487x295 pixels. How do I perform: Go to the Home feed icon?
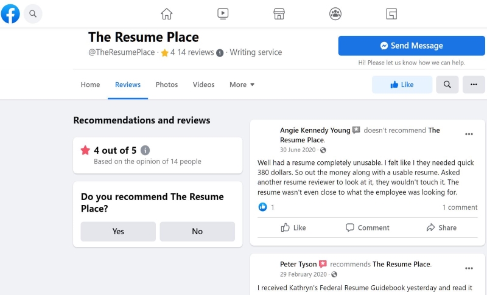tap(166, 13)
